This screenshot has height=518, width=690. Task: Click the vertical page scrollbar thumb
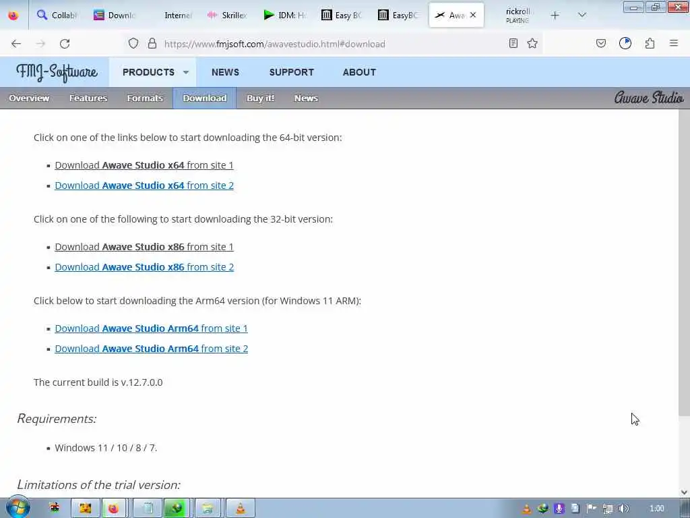click(x=684, y=263)
